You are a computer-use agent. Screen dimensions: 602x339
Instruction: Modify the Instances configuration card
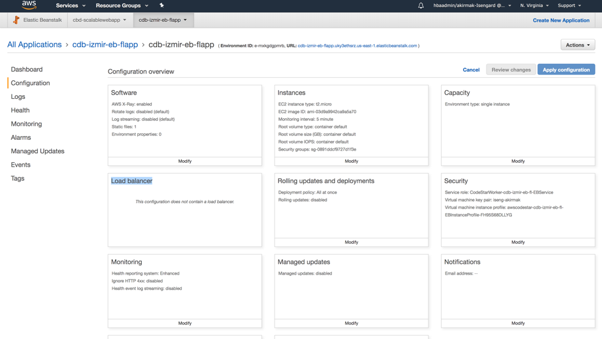click(351, 162)
